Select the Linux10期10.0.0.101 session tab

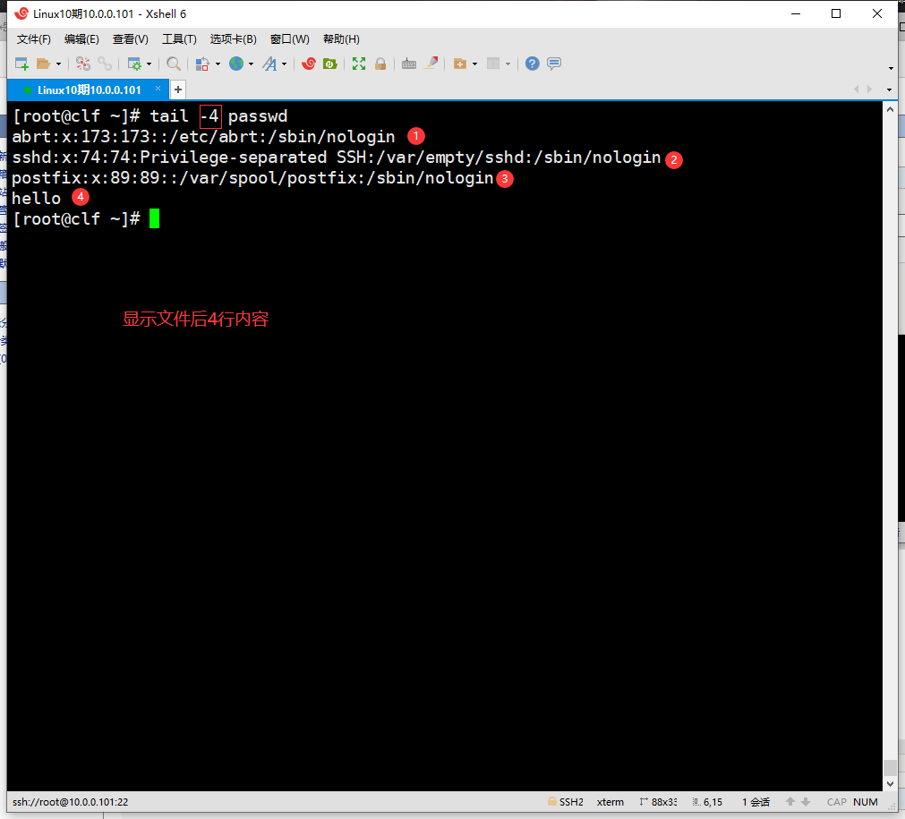(x=88, y=90)
